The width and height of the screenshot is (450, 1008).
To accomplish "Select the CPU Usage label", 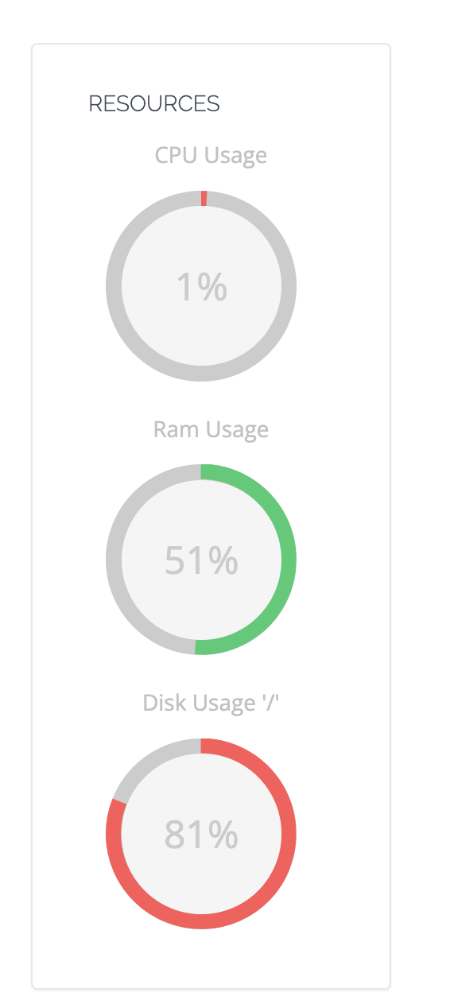I will tap(211, 154).
